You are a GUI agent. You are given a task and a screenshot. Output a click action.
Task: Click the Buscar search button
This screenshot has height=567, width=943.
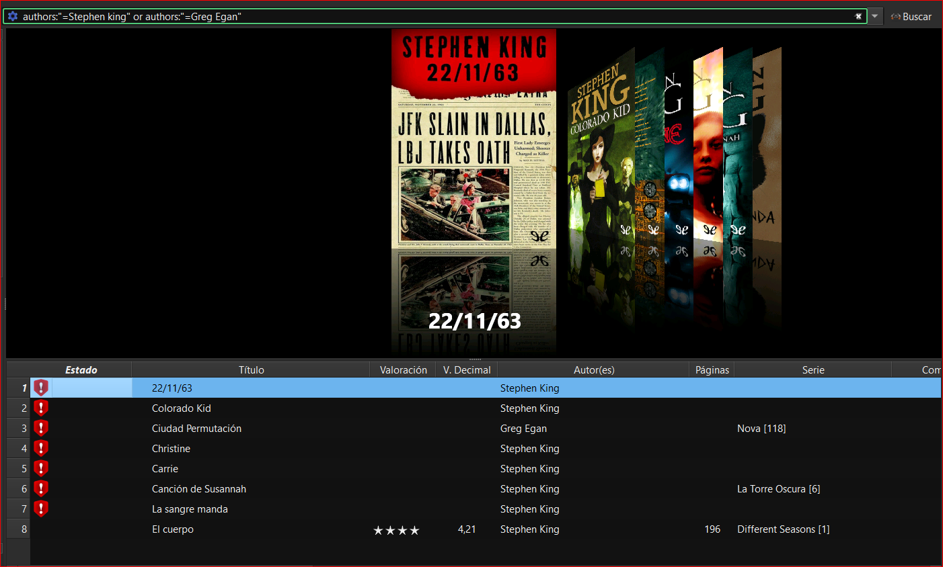(x=911, y=16)
